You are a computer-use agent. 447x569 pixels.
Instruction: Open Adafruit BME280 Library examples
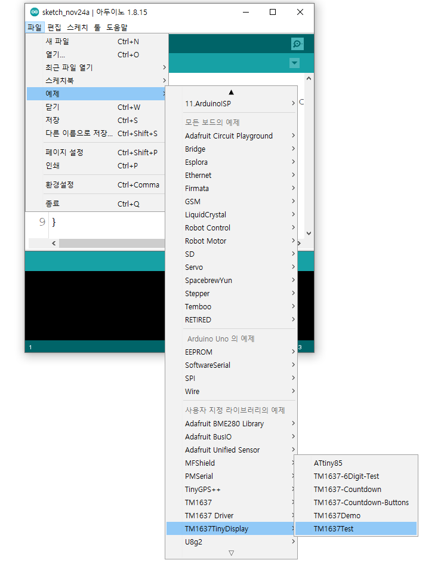tap(232, 423)
